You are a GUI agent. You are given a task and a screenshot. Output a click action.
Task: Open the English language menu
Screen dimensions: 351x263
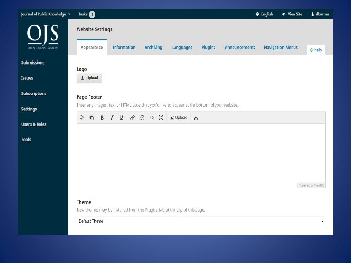click(264, 14)
